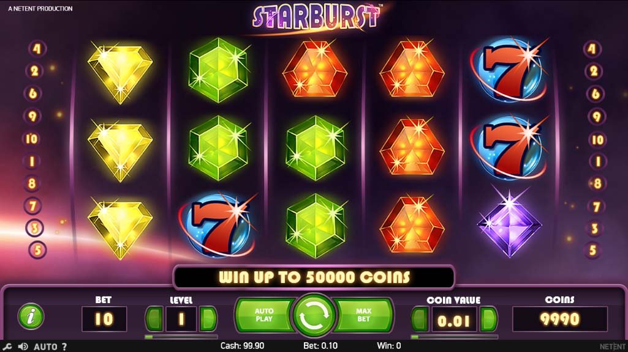This screenshot has height=352, width=628.
Task: Select payline 5 marker on right side
Action: tap(593, 250)
